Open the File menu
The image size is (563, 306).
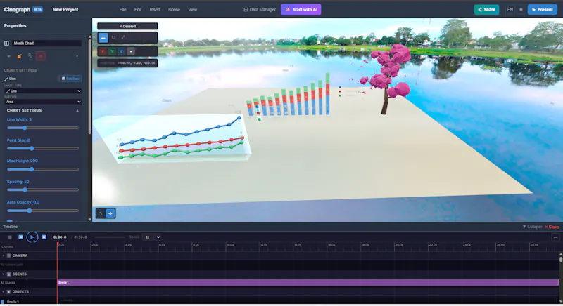point(122,10)
